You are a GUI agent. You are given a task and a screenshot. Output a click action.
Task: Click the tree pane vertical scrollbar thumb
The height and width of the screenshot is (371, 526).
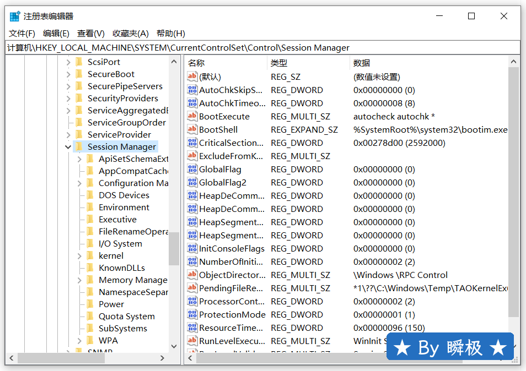(174, 248)
